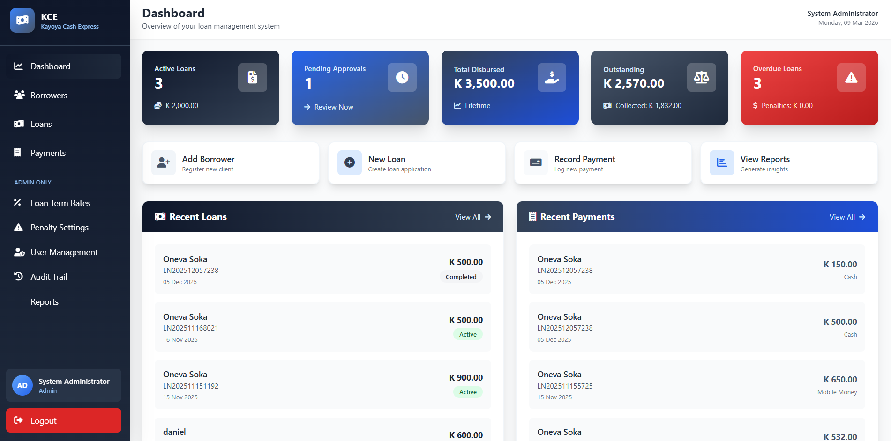
Task: Open User Management from the sidebar
Action: (x=63, y=252)
